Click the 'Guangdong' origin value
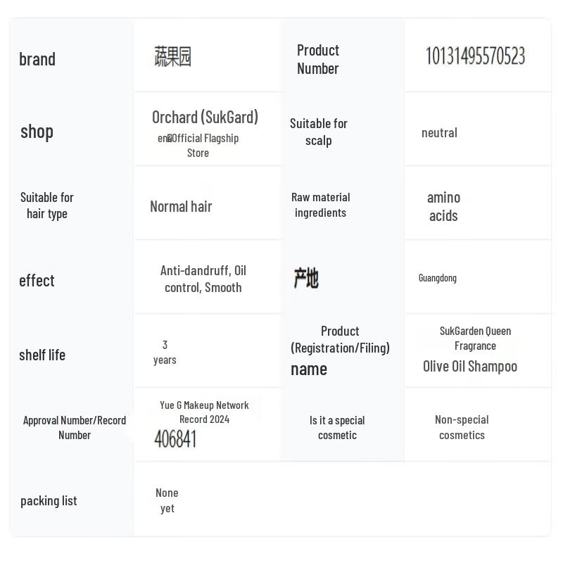 [x=437, y=278]
